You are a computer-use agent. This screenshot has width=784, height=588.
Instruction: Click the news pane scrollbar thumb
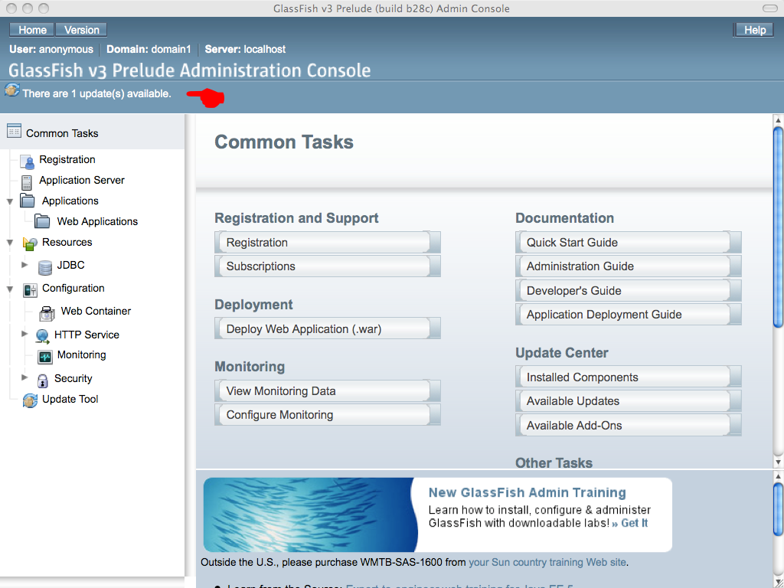coord(778,509)
